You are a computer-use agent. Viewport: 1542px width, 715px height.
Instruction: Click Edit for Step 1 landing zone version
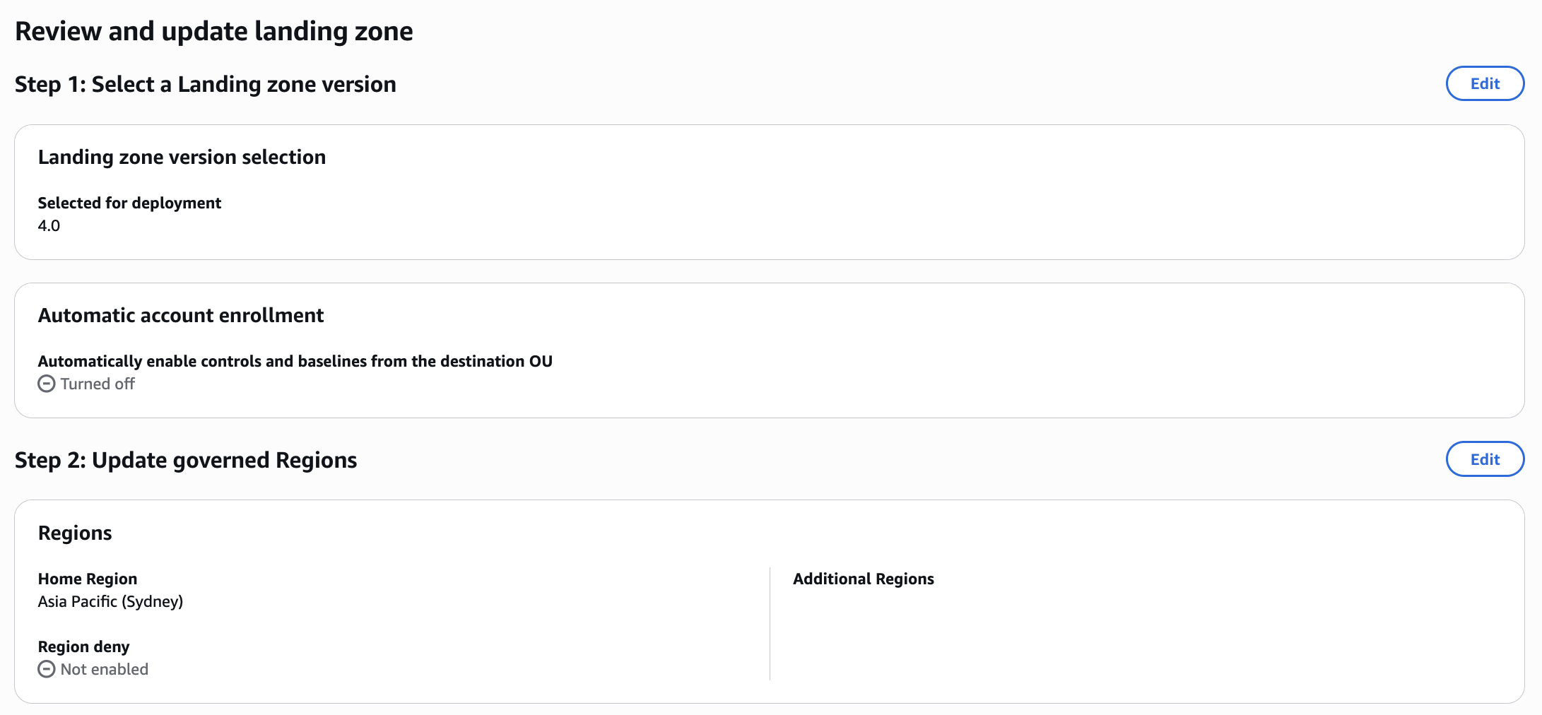click(1485, 83)
